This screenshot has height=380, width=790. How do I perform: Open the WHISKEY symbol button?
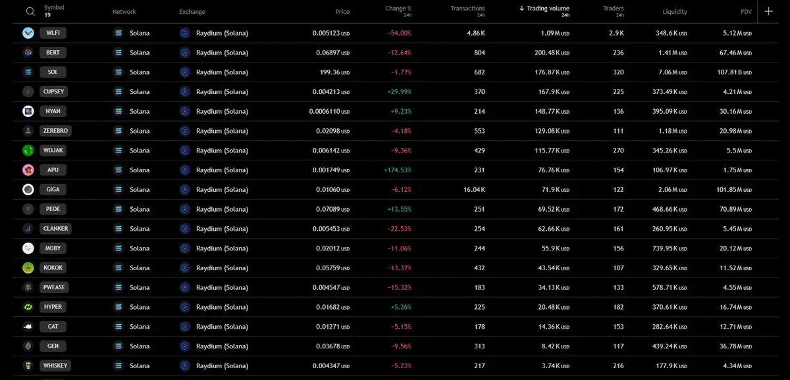point(55,366)
